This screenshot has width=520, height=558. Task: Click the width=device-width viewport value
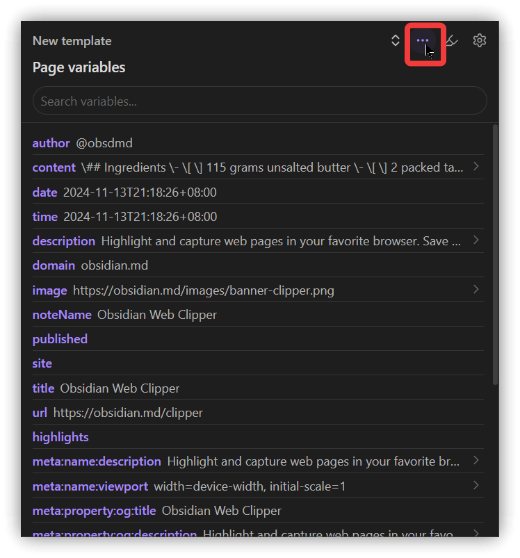point(250,486)
